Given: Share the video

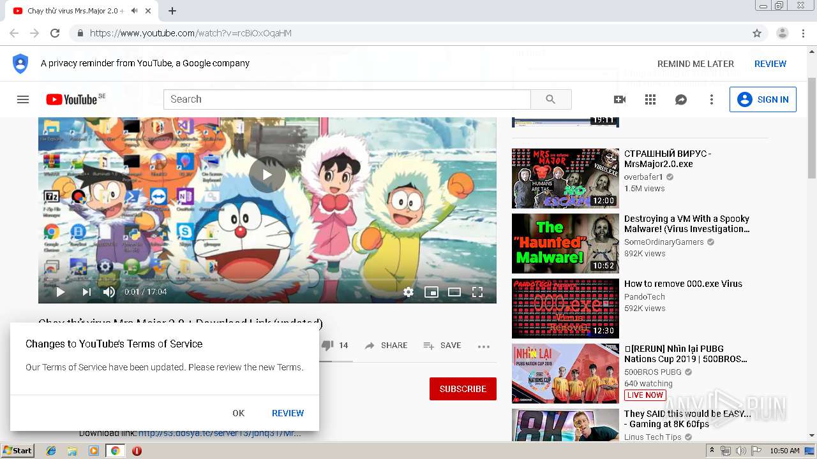Looking at the screenshot, I should coord(386,346).
